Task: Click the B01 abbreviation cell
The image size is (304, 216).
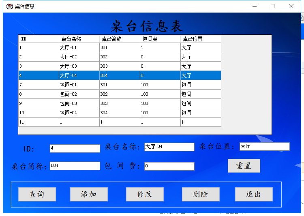Action: click(120, 85)
